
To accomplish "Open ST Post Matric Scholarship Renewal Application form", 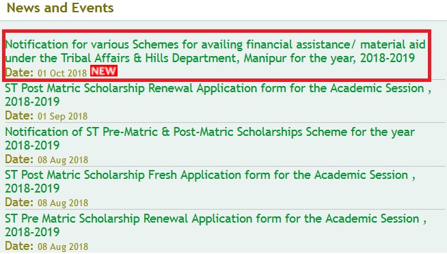I will pyautogui.click(x=218, y=95).
